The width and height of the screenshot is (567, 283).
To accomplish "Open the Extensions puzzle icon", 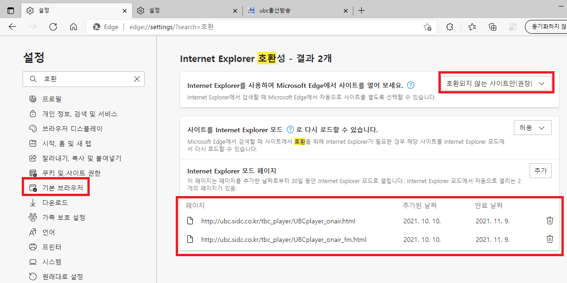I will click(x=450, y=27).
